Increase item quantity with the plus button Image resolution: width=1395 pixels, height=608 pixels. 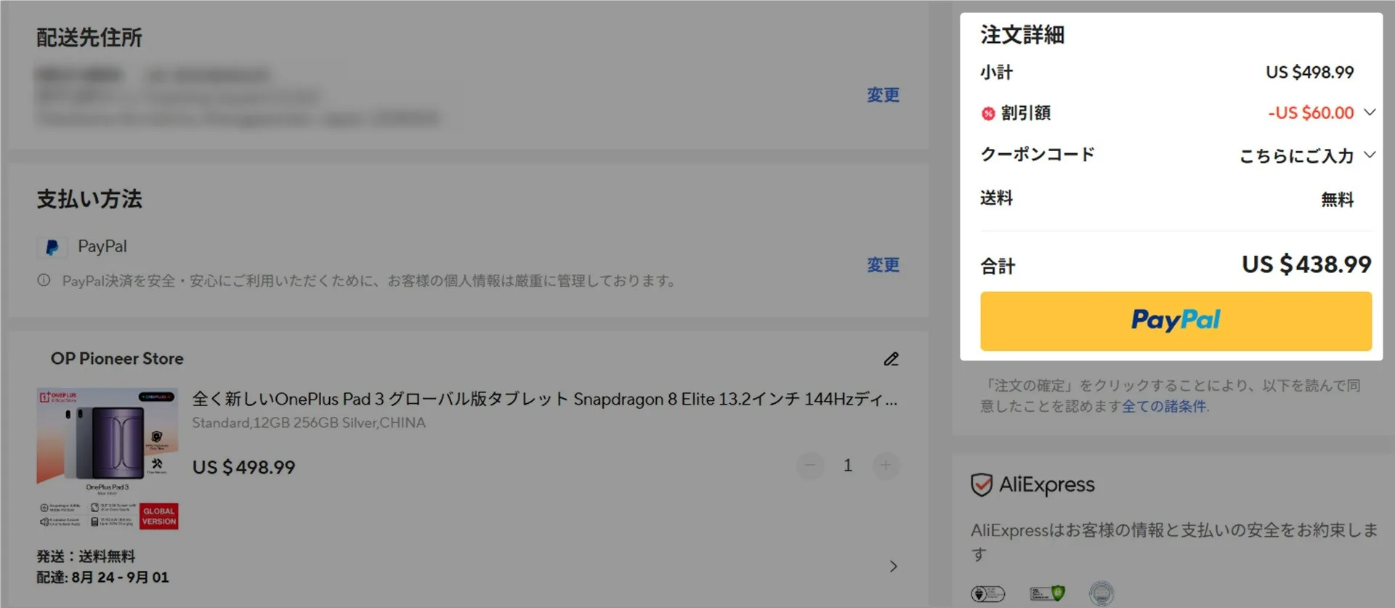[x=886, y=465]
